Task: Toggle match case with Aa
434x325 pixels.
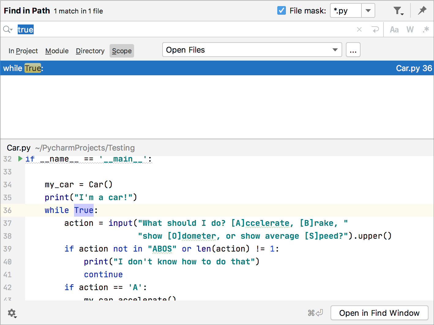Action: [x=394, y=29]
